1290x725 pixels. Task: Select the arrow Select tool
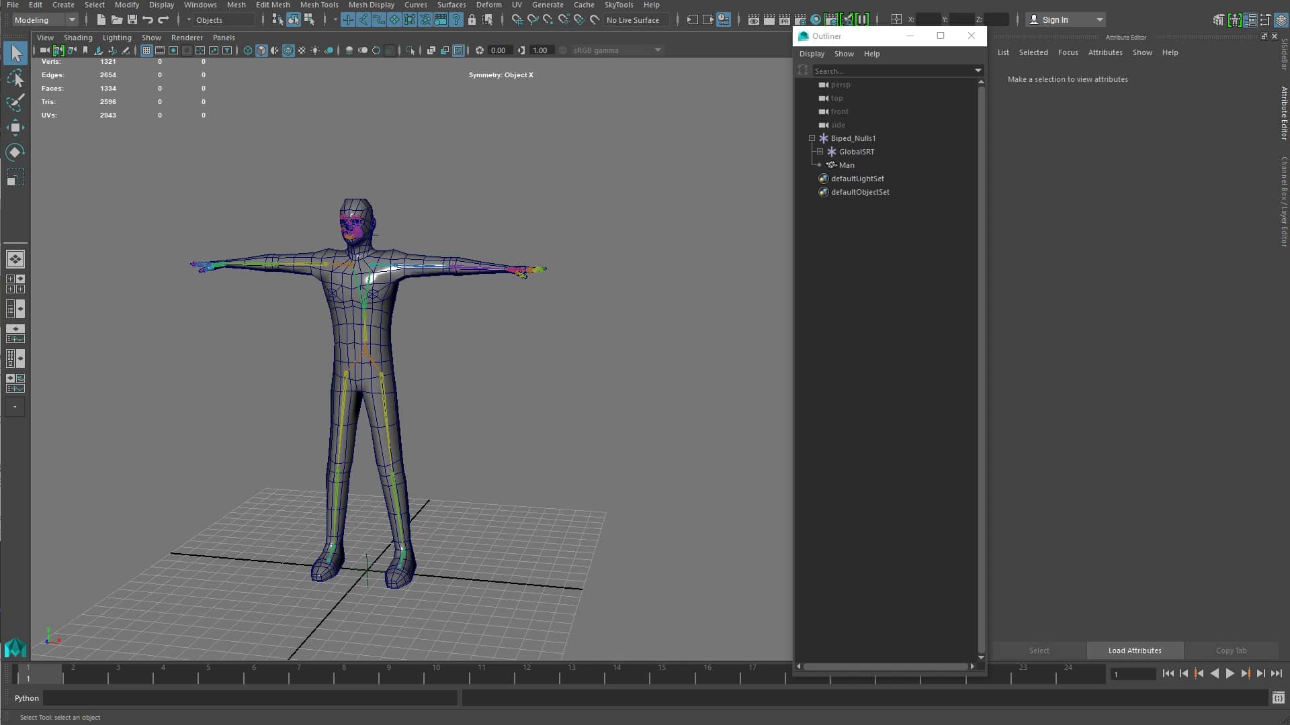[15, 53]
